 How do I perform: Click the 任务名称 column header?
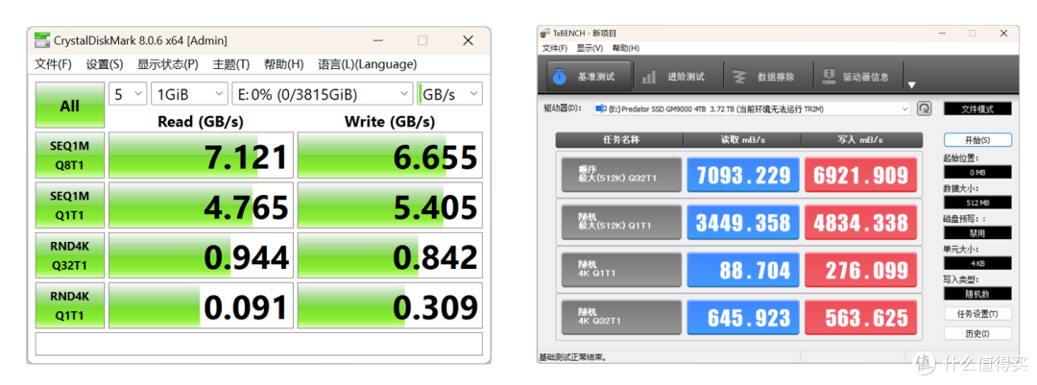click(x=619, y=140)
